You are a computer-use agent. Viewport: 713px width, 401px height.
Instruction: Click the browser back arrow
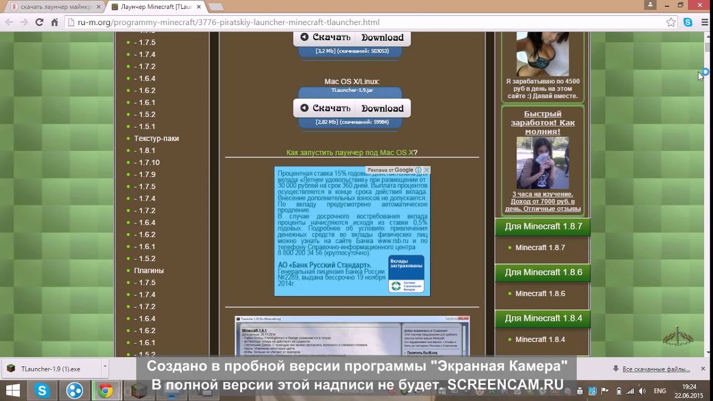[9, 22]
